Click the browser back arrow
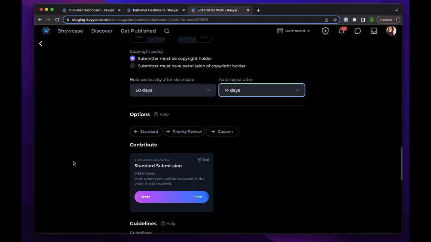The image size is (431, 242). click(40, 19)
